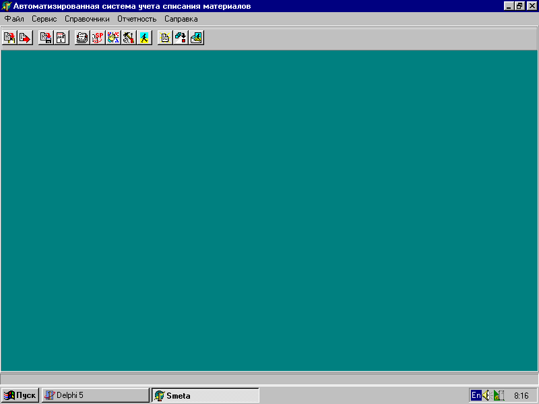This screenshot has width=539, height=404.
Task: Click the printer icon in toolbar
Action: (82, 38)
